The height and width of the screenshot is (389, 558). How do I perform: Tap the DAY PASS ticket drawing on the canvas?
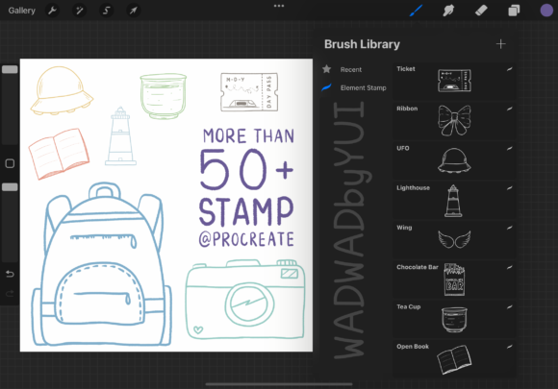point(249,92)
